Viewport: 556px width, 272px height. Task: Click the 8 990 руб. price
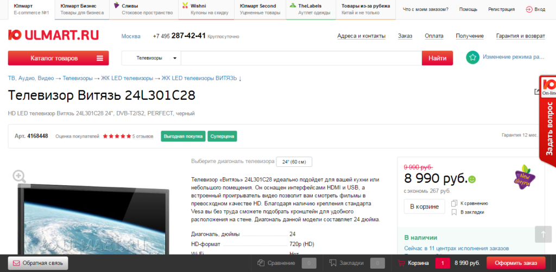click(436, 179)
